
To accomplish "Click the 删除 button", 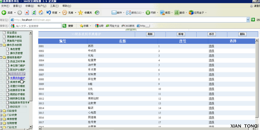I will pyautogui.click(x=242, y=34).
